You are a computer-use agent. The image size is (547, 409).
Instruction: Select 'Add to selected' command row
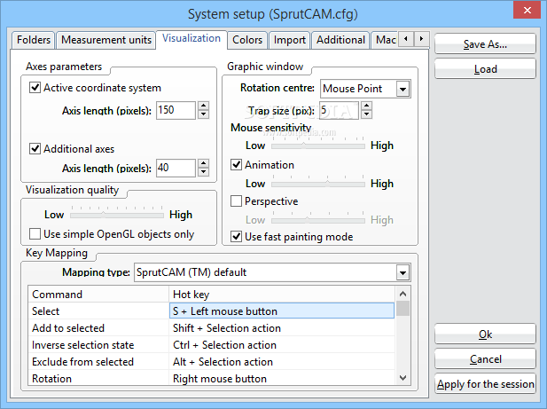coord(98,327)
